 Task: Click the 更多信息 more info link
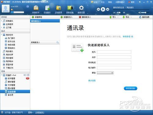coord(92,81)
